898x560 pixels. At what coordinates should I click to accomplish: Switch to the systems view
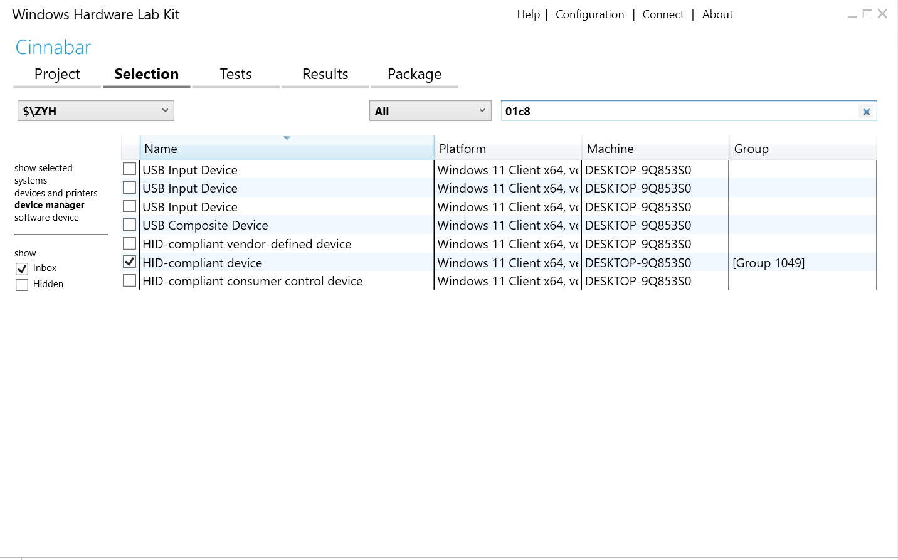click(x=31, y=181)
